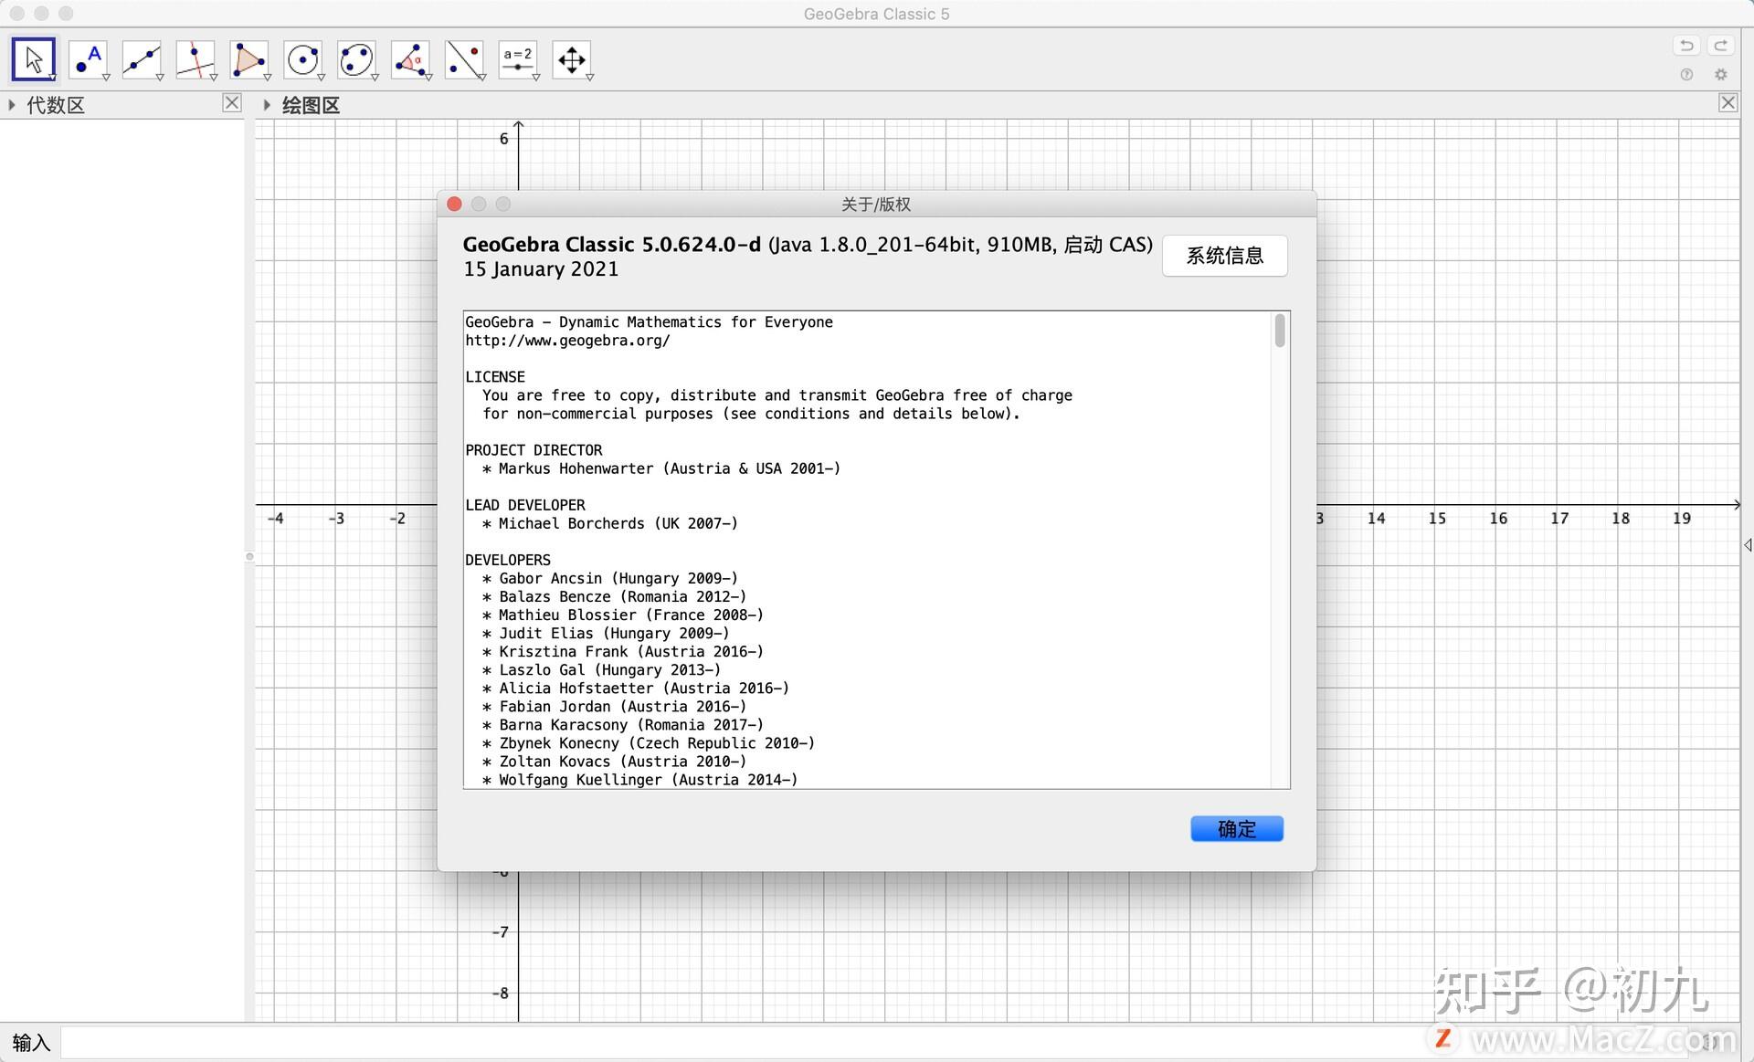
Task: Click the LEAD DEVELOPER heading
Action: pos(525,505)
